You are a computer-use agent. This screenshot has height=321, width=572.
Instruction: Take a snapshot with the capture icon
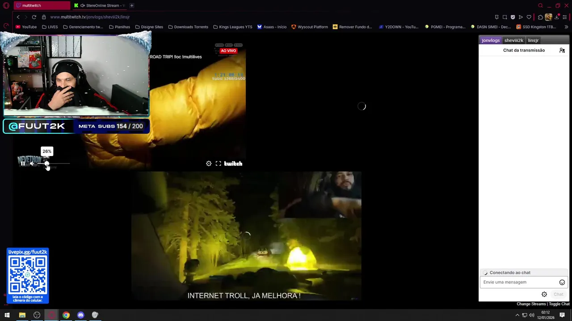tap(505, 17)
